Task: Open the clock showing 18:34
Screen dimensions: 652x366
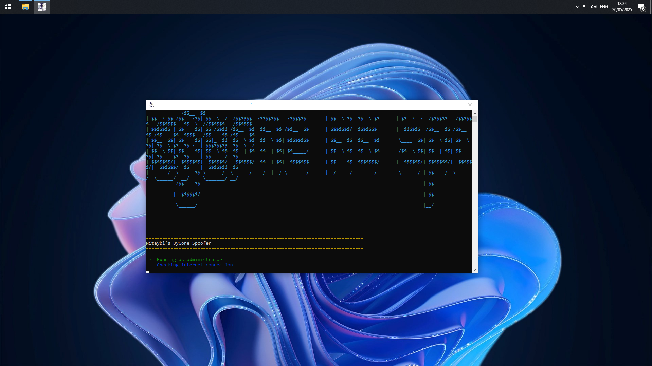Action: pos(622,7)
